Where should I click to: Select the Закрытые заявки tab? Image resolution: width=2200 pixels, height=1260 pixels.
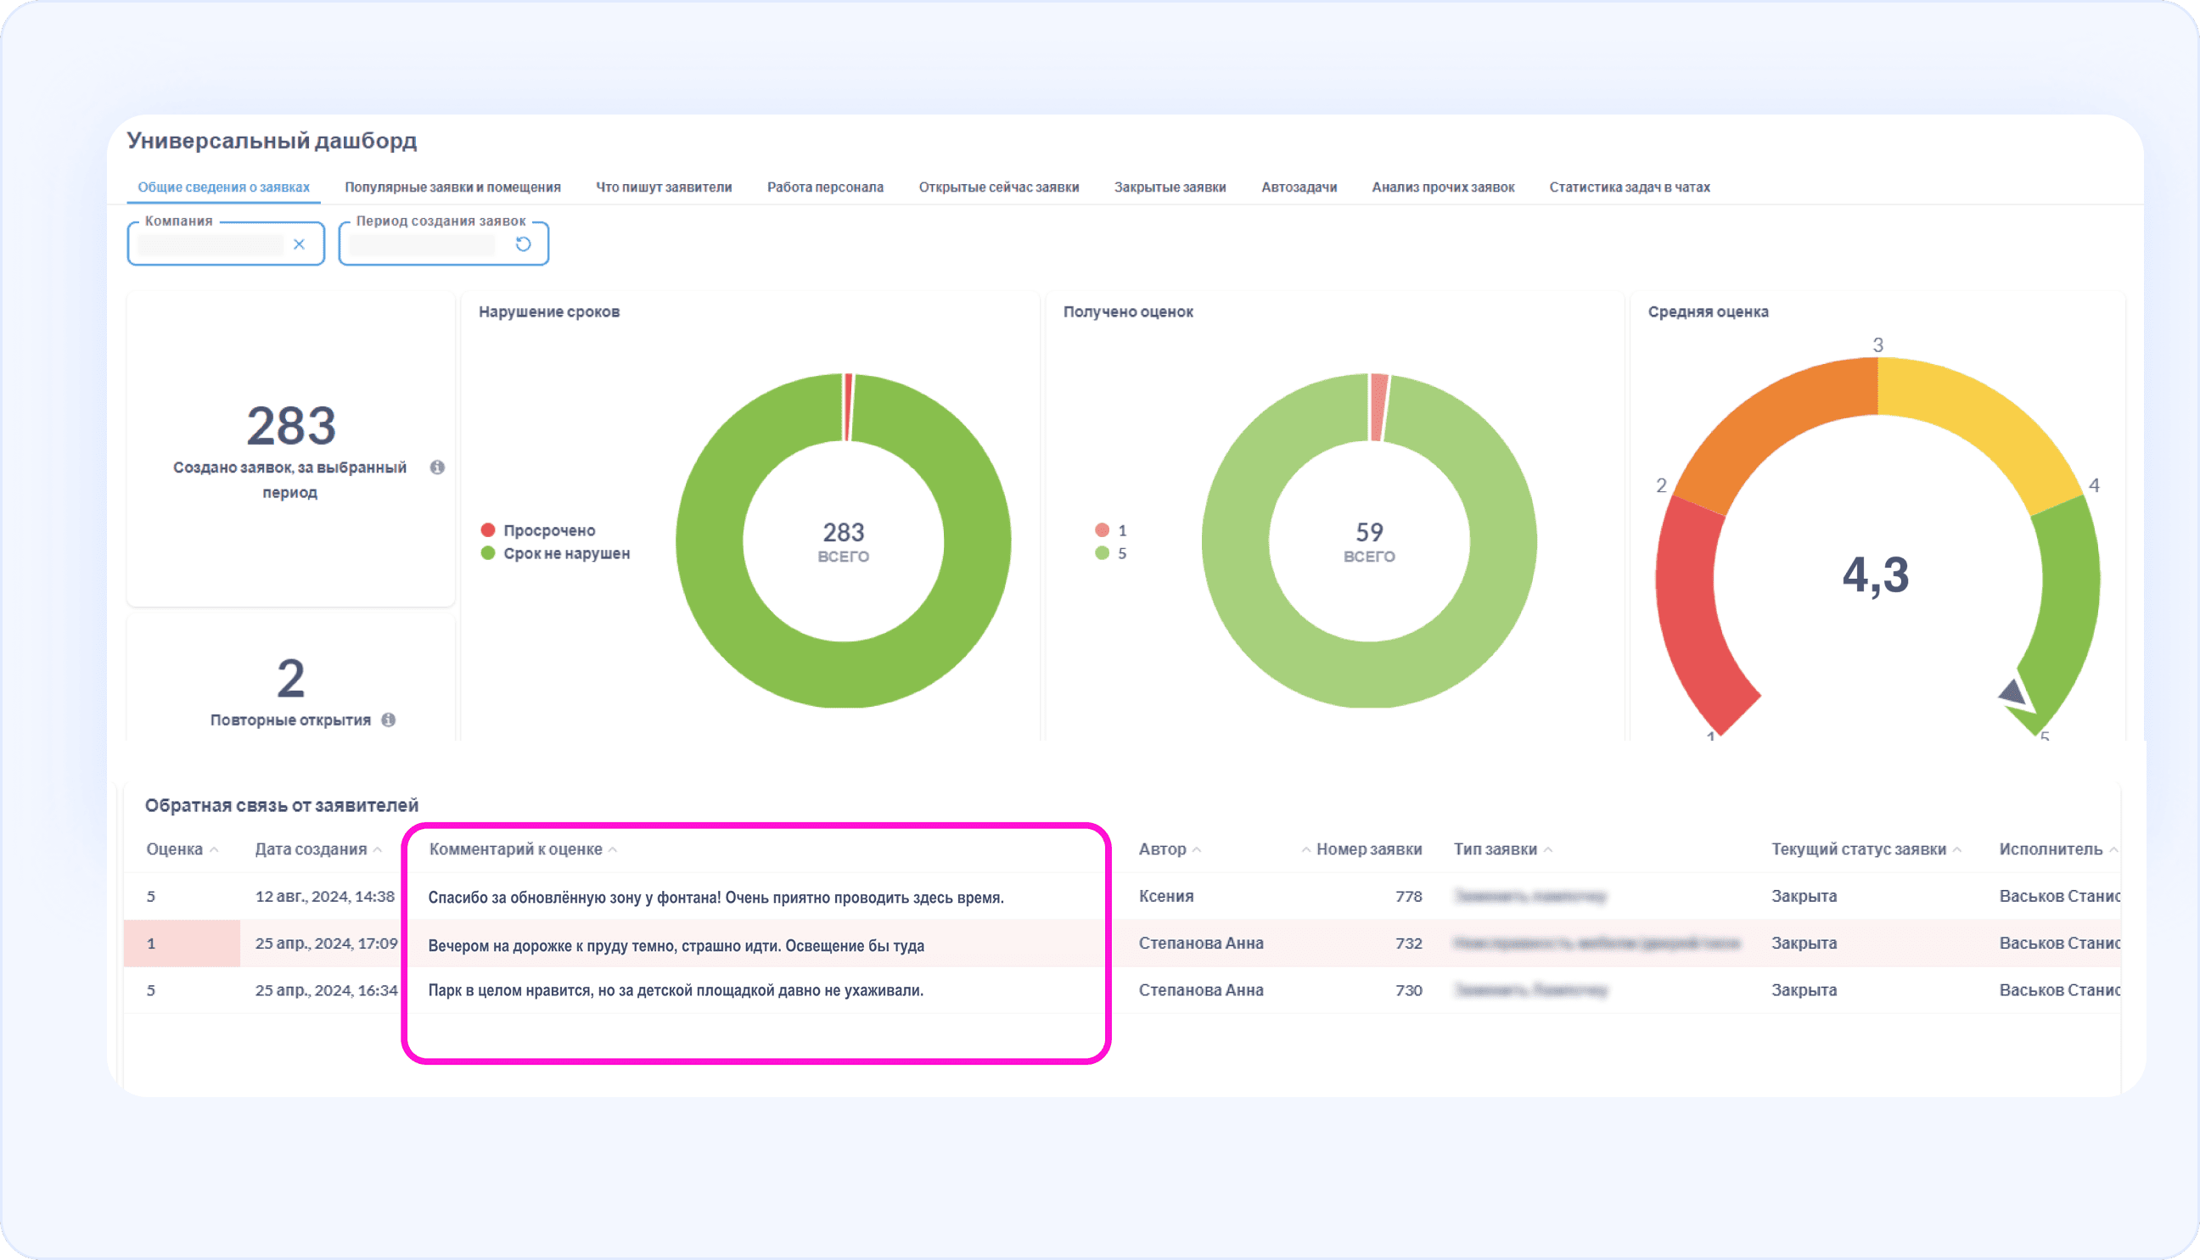[x=1170, y=187]
